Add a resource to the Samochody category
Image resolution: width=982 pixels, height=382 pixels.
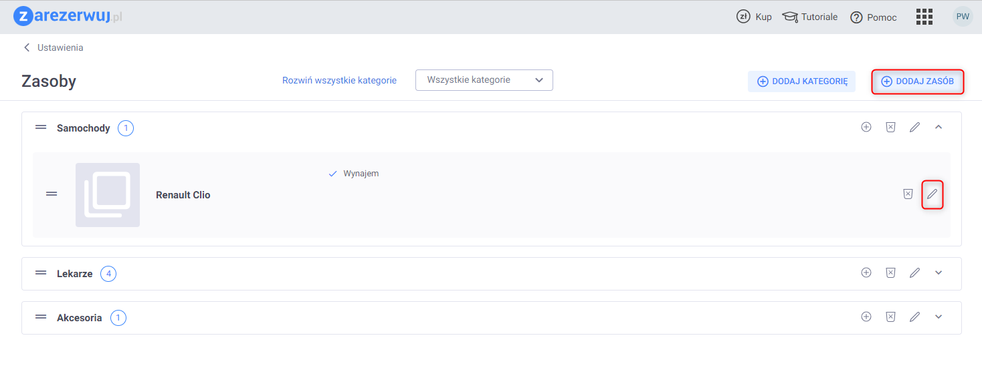click(x=866, y=127)
